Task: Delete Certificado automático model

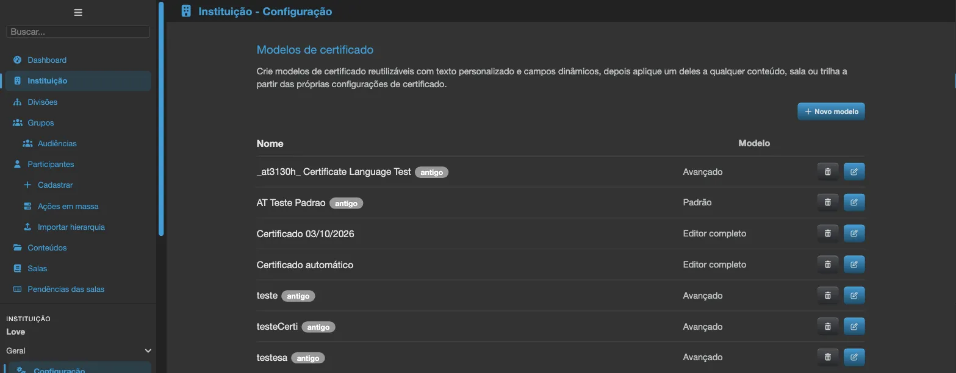Action: 828,265
